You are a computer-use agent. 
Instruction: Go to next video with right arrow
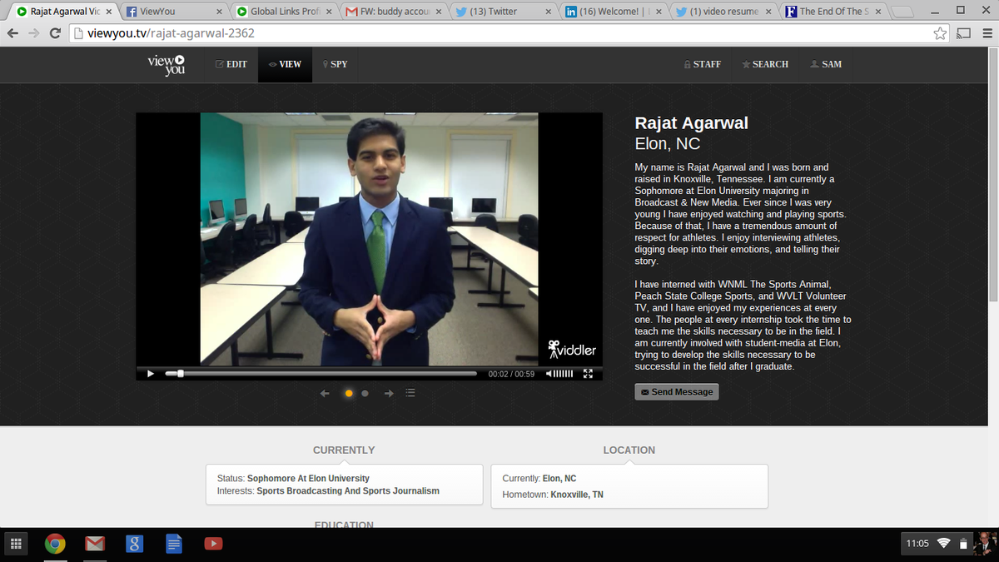coord(389,393)
